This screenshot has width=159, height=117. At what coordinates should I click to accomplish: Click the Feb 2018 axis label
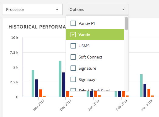122,105
